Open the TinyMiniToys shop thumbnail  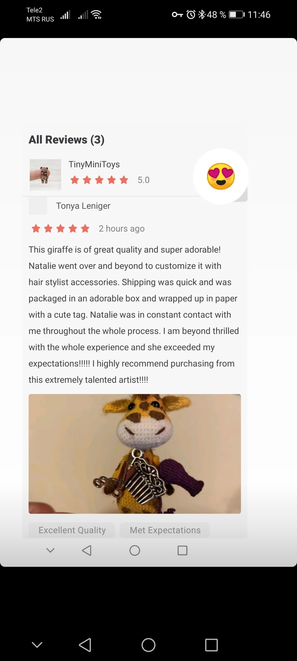click(x=45, y=175)
